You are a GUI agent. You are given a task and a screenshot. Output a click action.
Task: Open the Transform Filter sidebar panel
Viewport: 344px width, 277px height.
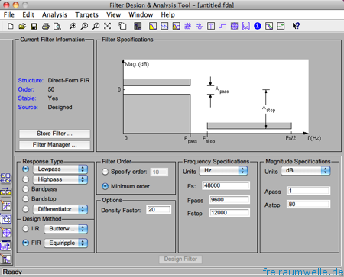5,192
